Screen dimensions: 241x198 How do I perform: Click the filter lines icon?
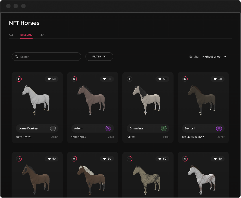click(105, 57)
